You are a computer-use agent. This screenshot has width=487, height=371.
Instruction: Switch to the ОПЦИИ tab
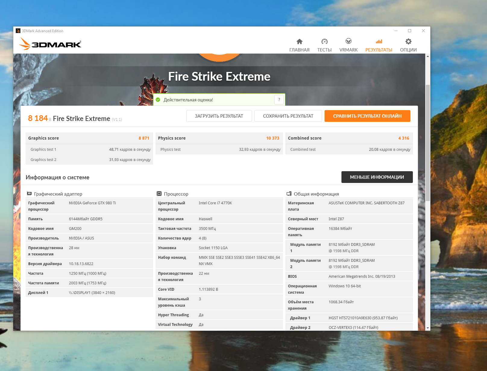coord(408,50)
